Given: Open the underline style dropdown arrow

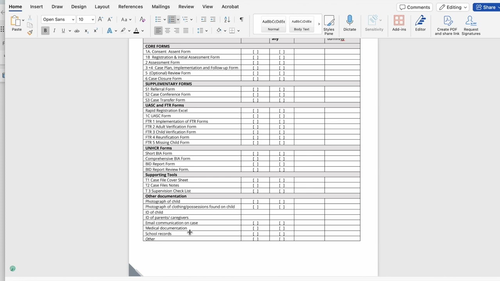Looking at the screenshot, I should click(x=70, y=31).
